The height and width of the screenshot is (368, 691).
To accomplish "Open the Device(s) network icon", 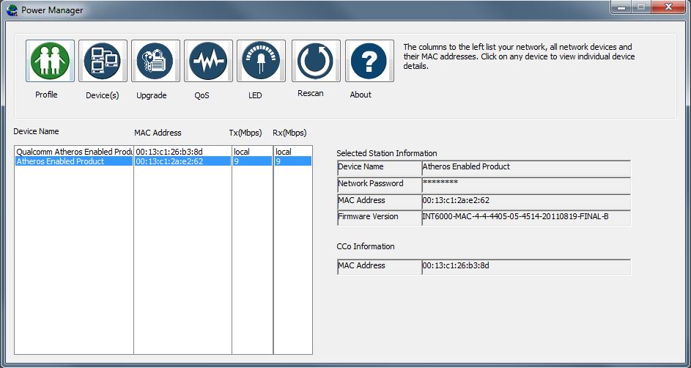I will point(103,61).
